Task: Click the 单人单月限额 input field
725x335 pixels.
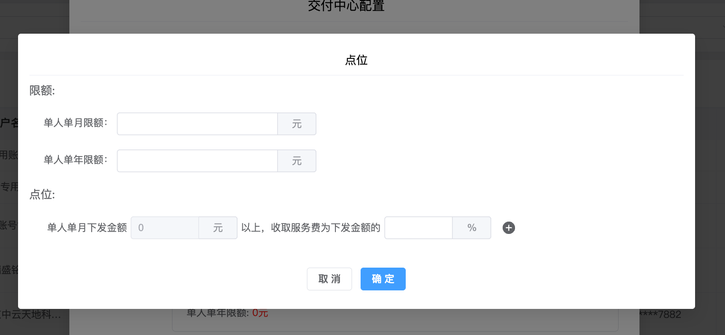Action: click(x=197, y=124)
